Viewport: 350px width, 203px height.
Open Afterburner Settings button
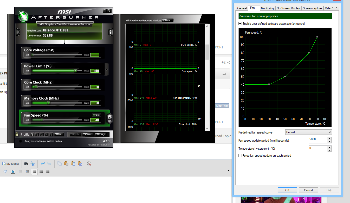coord(100,135)
